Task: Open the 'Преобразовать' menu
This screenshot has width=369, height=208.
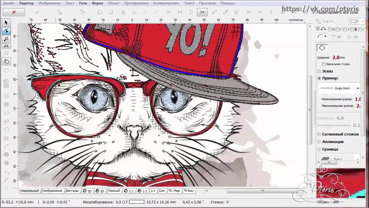Action: pos(136,3)
